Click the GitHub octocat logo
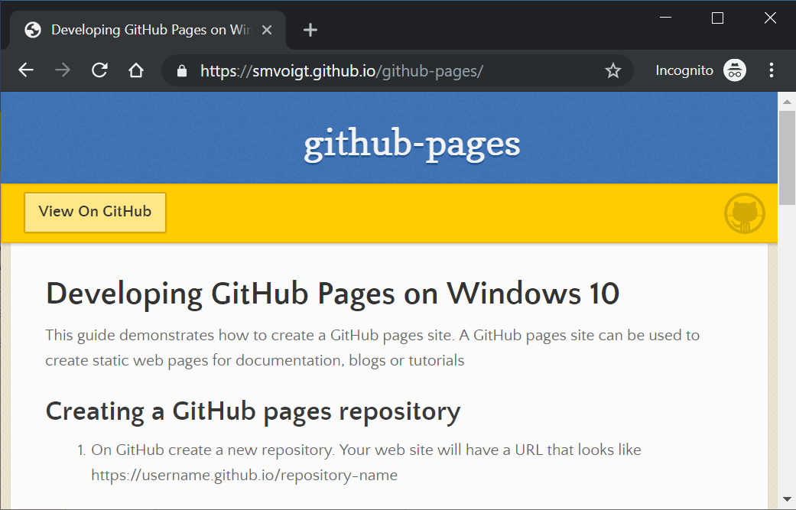The image size is (796, 510). click(744, 213)
